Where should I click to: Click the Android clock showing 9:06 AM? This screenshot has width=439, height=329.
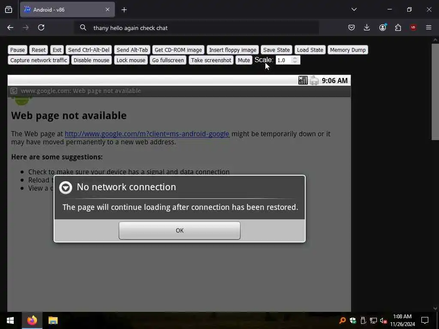coord(334,81)
